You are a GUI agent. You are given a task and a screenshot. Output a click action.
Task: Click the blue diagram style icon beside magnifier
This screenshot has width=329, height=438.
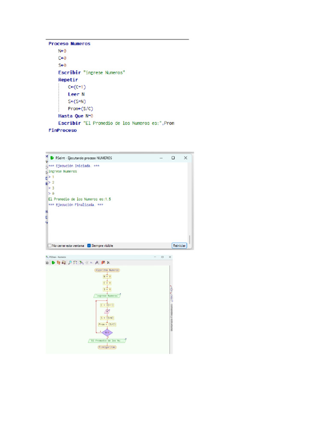[75, 263]
